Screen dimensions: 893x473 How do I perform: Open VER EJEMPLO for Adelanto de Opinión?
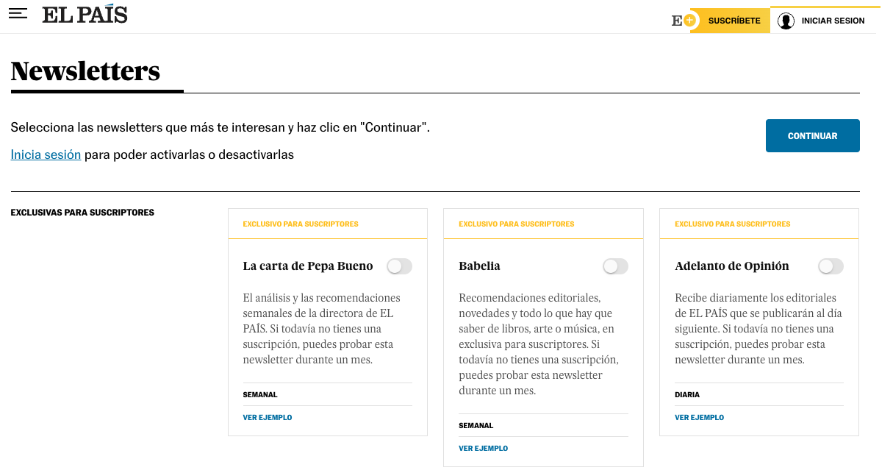coord(699,417)
